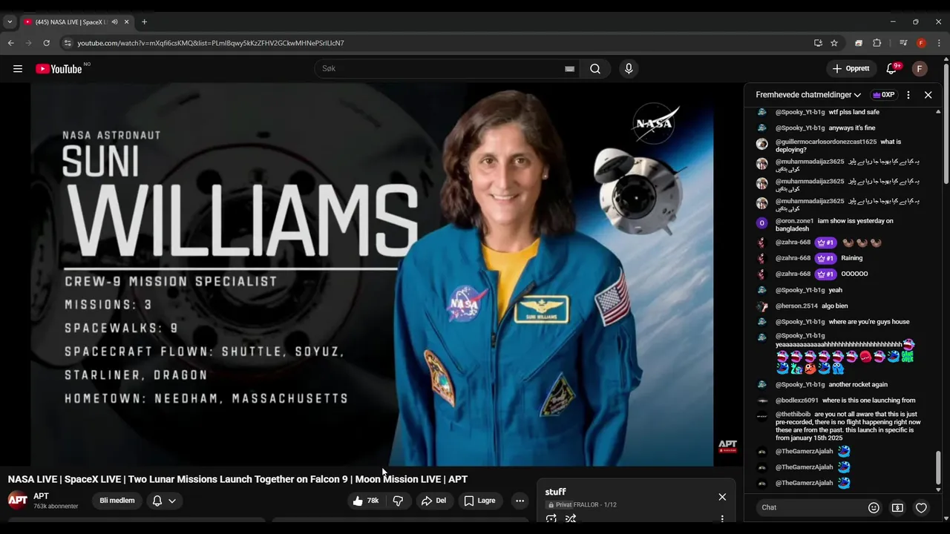Viewport: 950px width, 534px height.
Task: Toggle shuffle in the stuff playlist
Action: coord(571,518)
